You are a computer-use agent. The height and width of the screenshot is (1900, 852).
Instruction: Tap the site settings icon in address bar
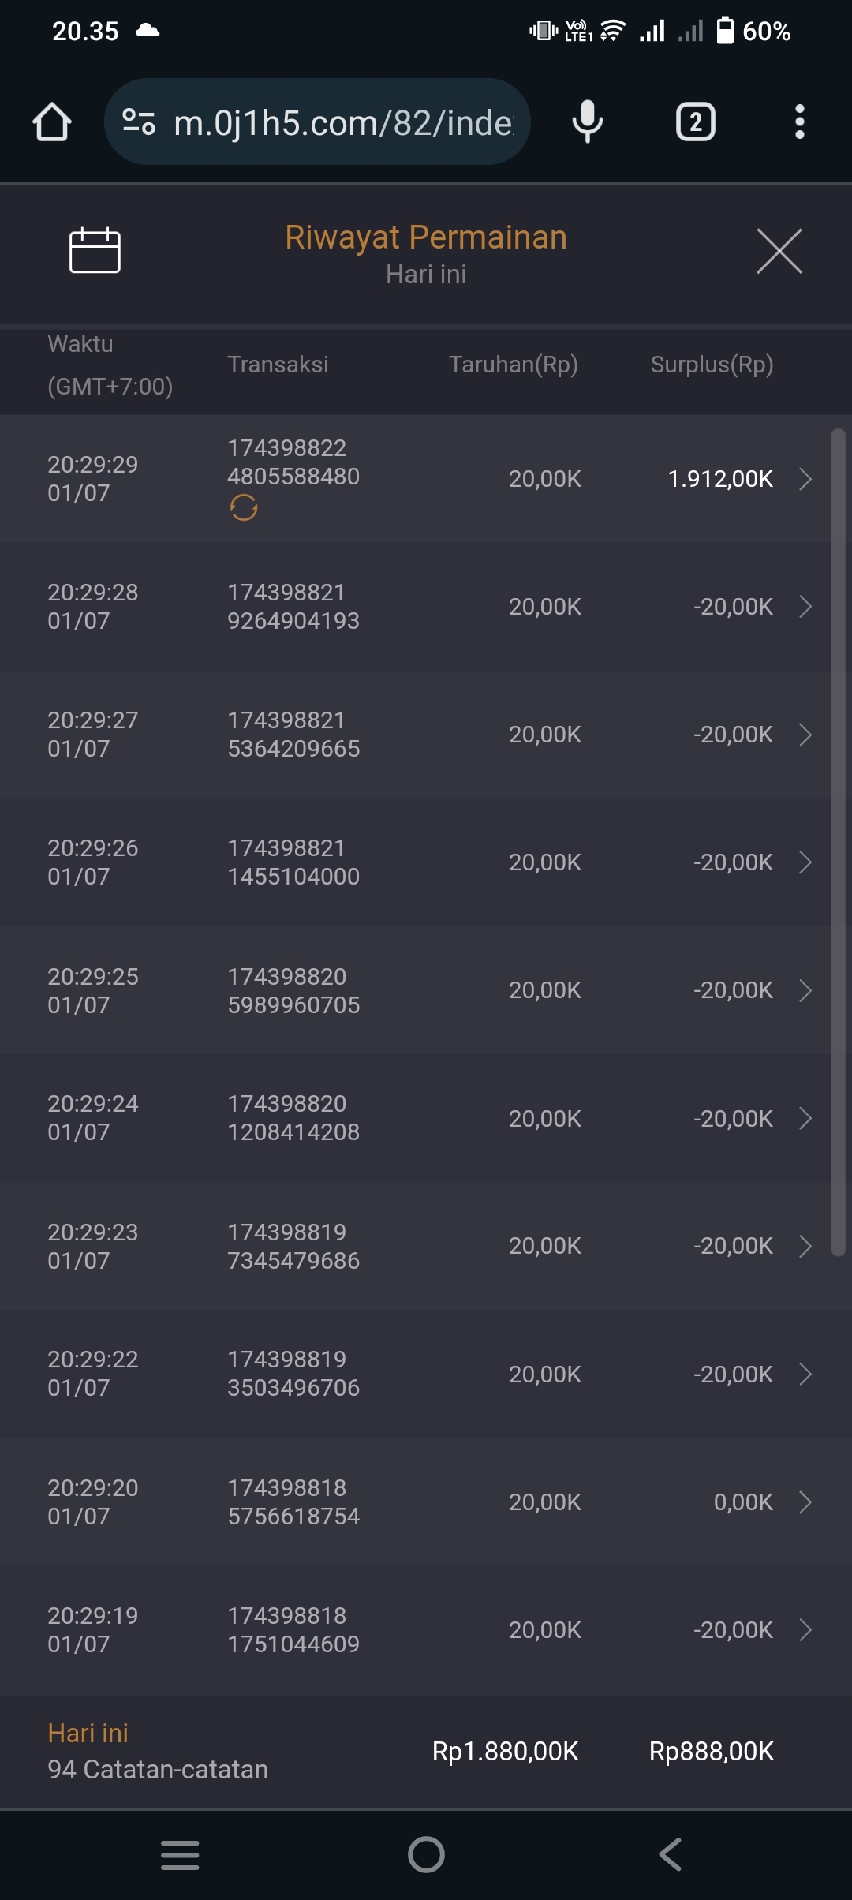click(x=139, y=122)
